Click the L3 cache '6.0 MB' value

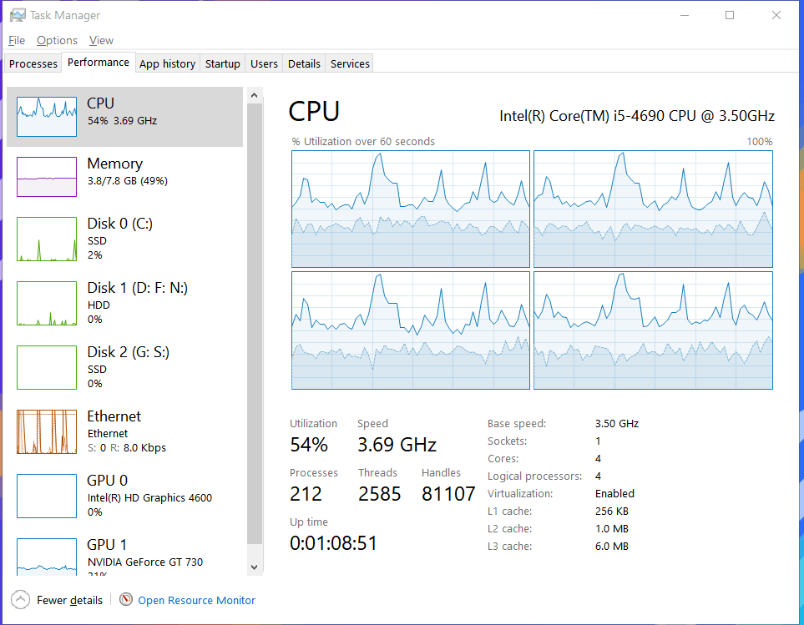[x=612, y=546]
